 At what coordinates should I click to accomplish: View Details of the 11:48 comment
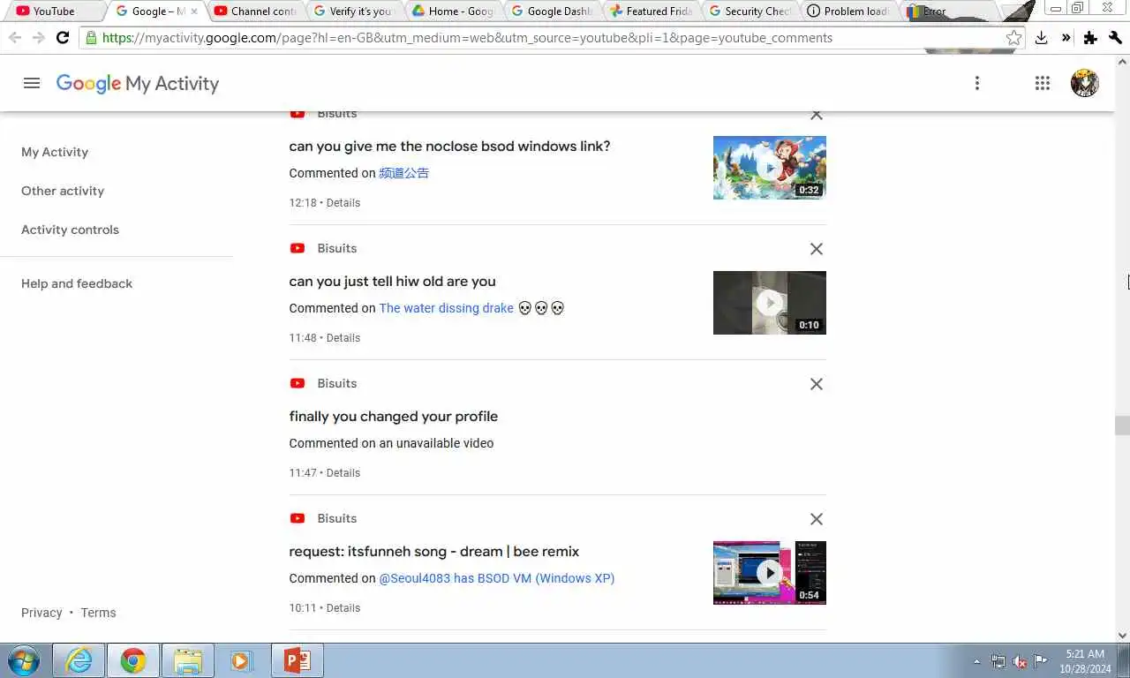[343, 338]
